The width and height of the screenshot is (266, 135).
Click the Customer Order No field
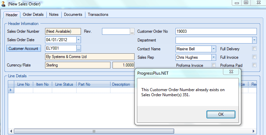point(216,31)
